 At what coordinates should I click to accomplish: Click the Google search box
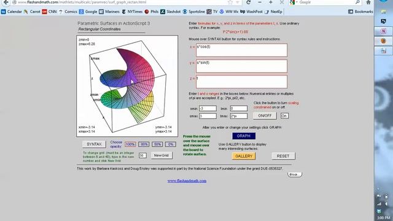pos(326,2)
